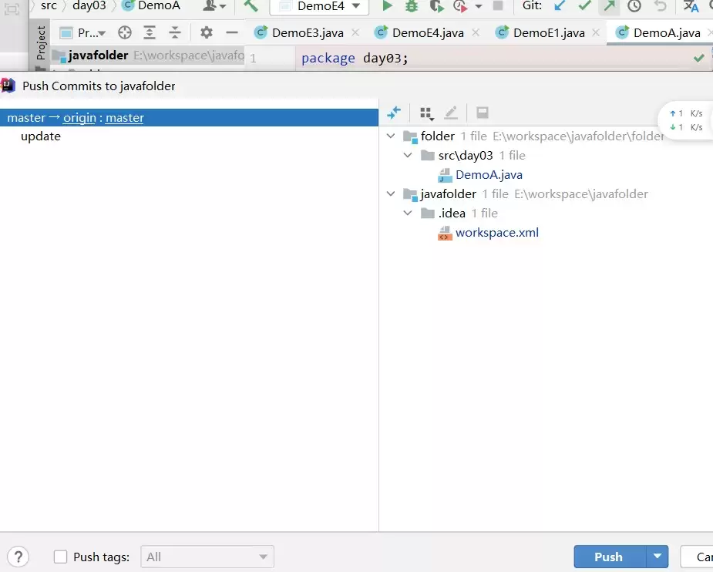
Task: Open the Push button dropdown arrow
Action: click(x=657, y=557)
